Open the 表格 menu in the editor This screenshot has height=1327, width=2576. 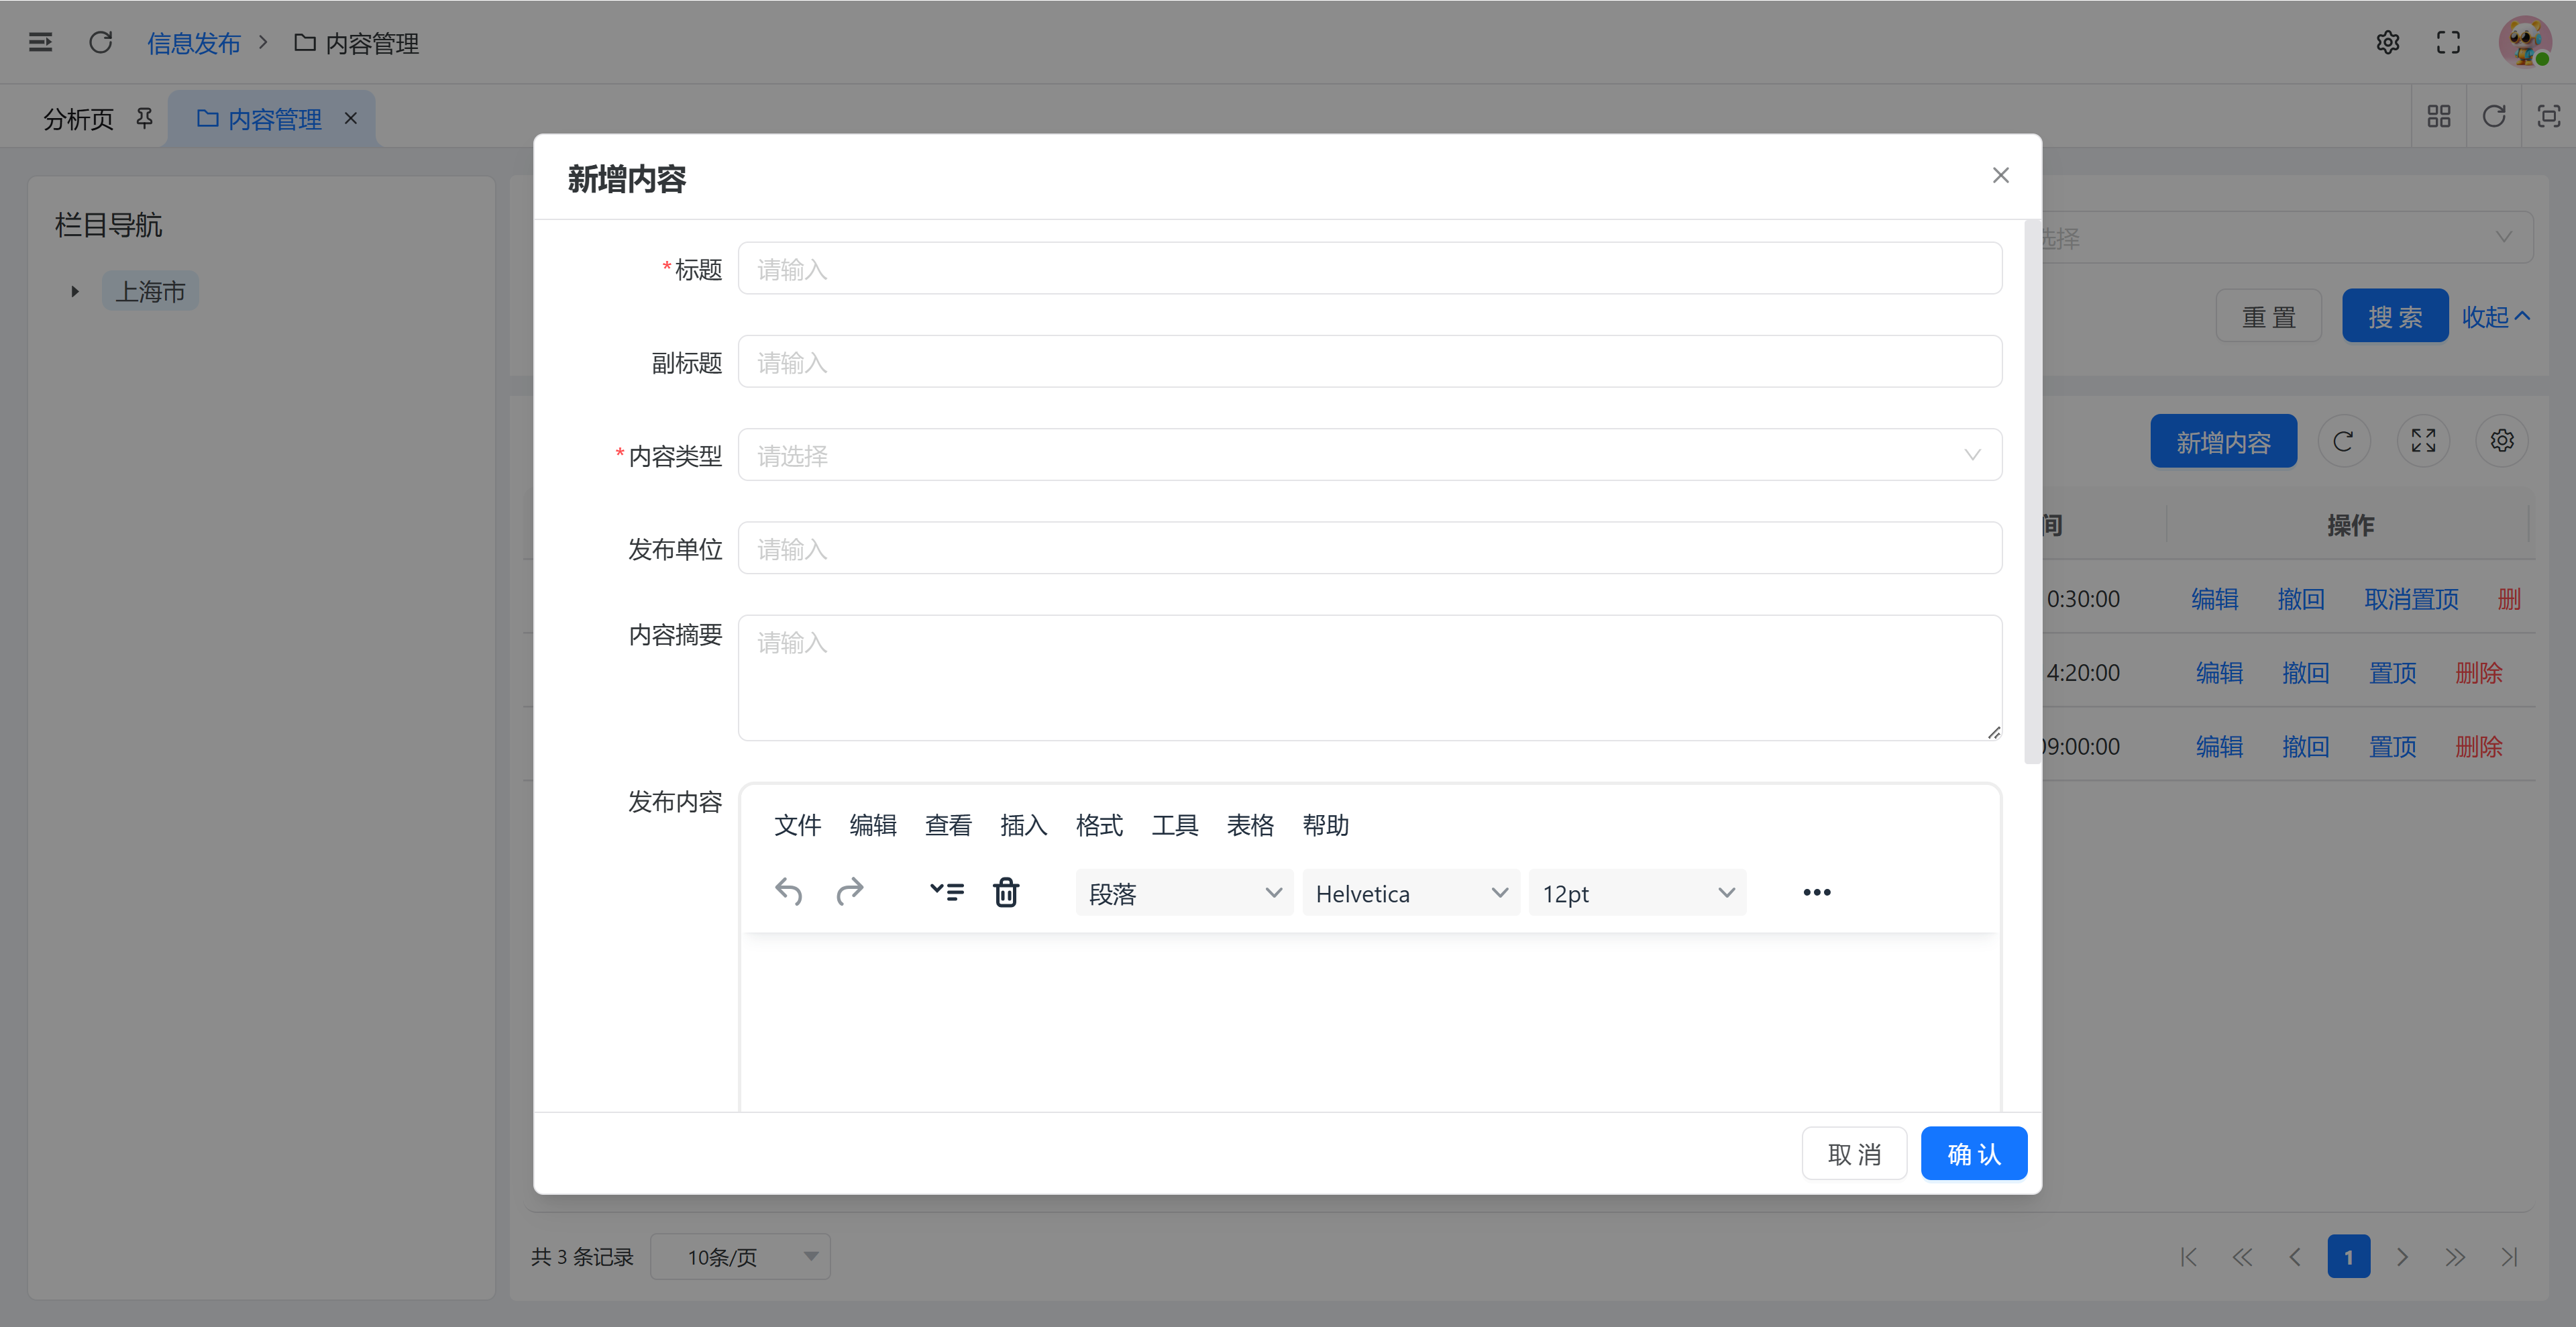pos(1250,825)
